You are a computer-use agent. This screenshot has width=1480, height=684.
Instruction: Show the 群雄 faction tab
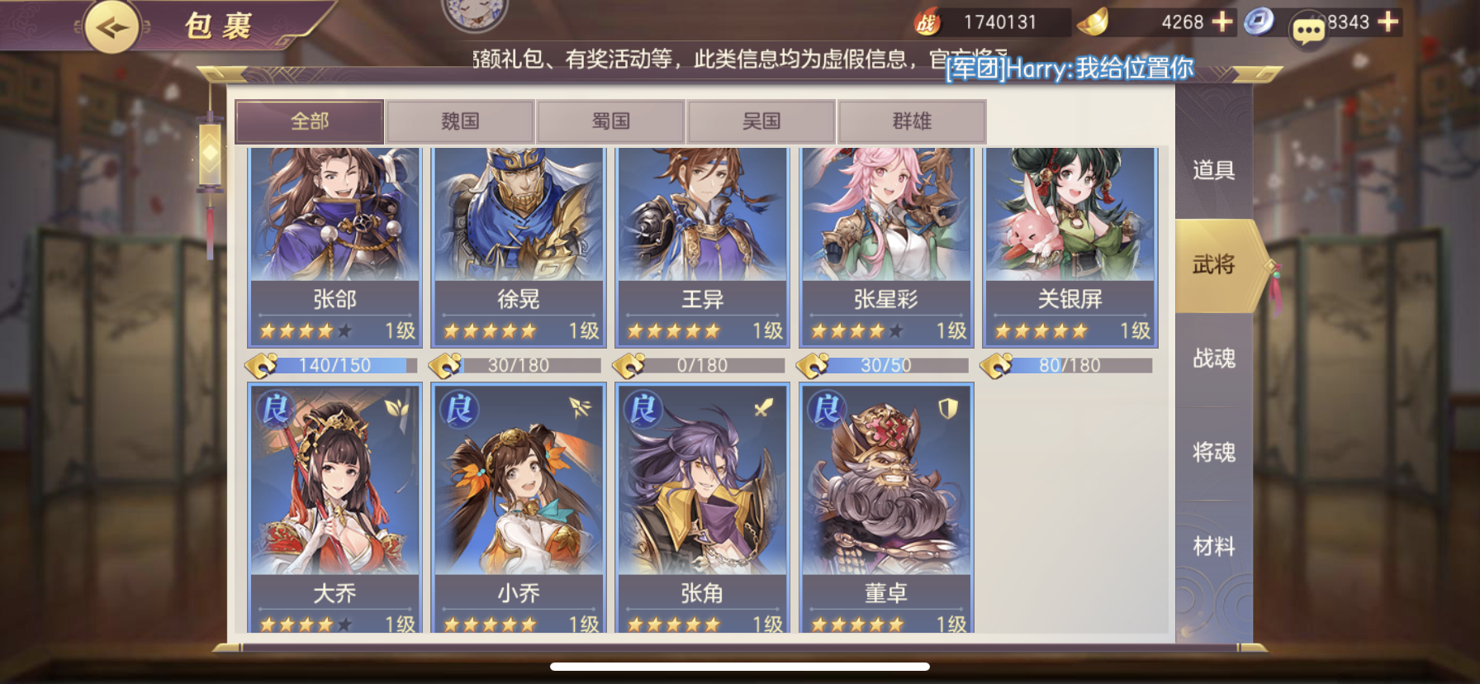tap(912, 121)
